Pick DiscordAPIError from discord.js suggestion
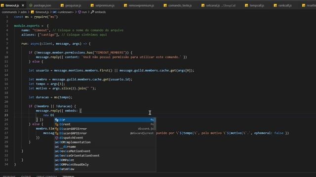This screenshot has width=316, height=177. (105, 129)
